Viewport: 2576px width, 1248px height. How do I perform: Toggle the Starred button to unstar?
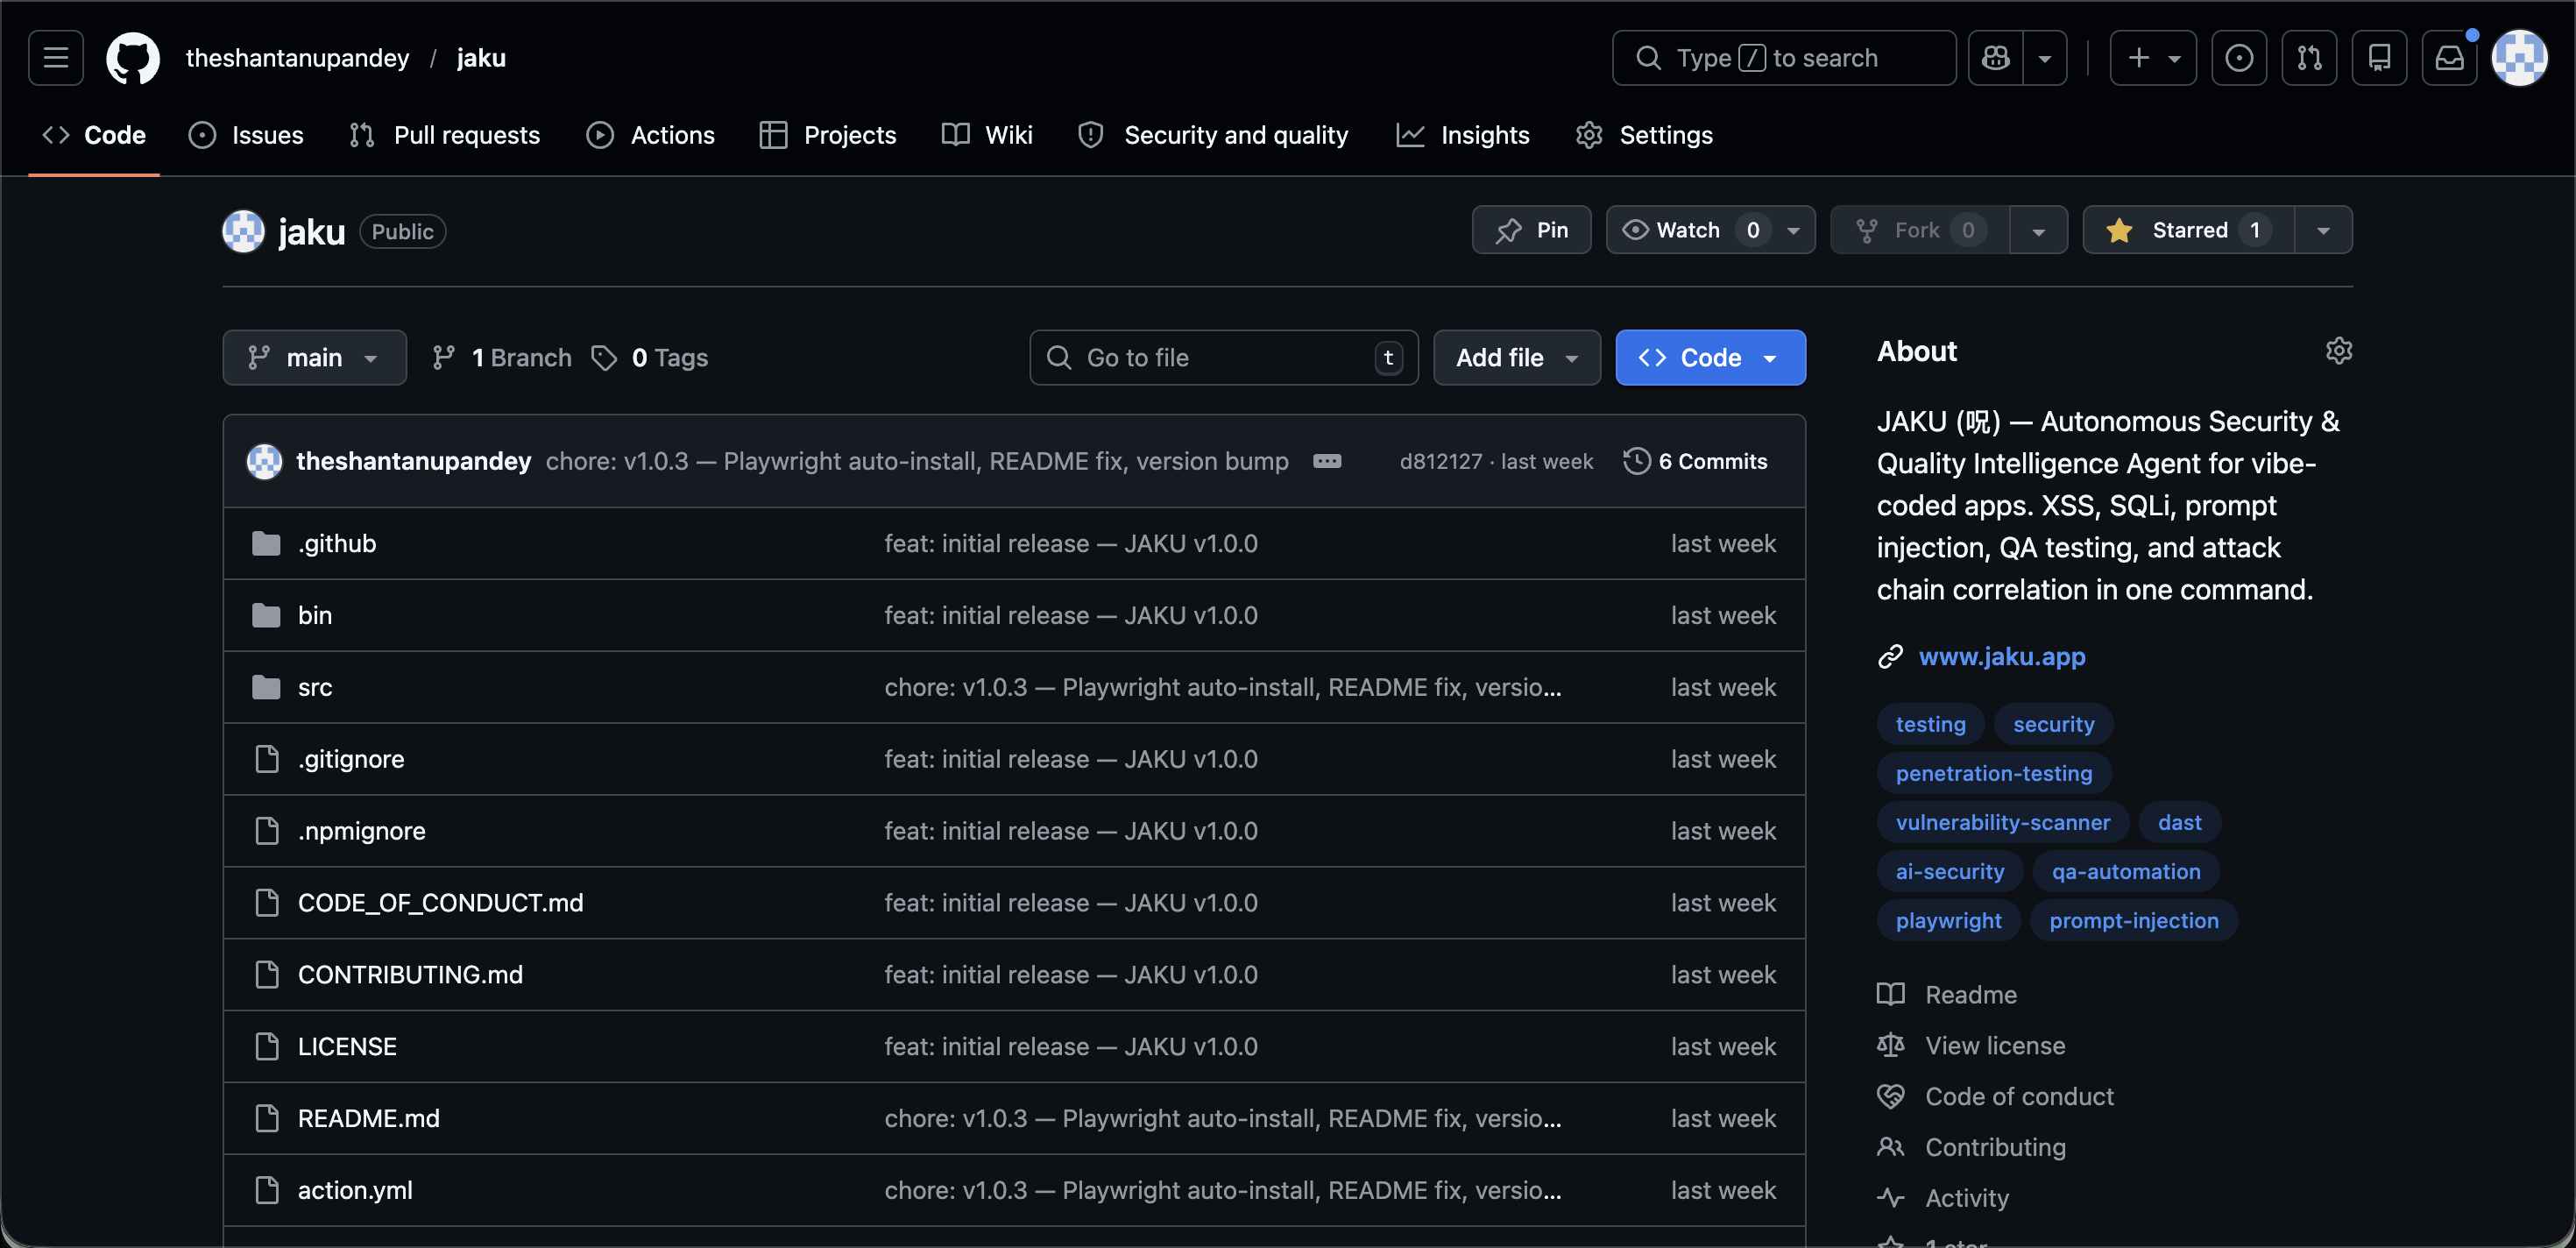(x=2188, y=231)
